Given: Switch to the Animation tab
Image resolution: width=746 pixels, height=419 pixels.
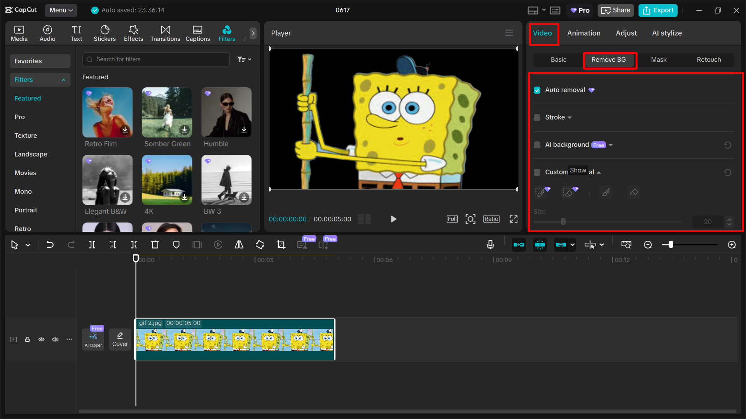Looking at the screenshot, I should (584, 33).
